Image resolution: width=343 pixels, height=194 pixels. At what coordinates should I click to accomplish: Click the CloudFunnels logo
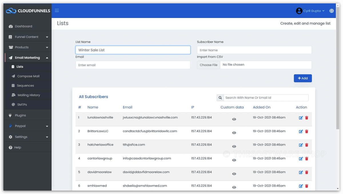pyautogui.click(x=28, y=11)
